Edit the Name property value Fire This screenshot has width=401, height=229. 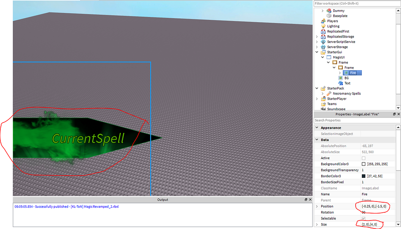(x=378, y=194)
